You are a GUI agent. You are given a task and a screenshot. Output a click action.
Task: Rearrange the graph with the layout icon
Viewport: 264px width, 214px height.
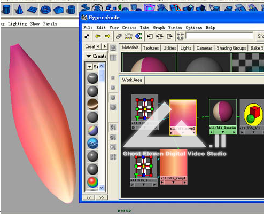click(129, 36)
